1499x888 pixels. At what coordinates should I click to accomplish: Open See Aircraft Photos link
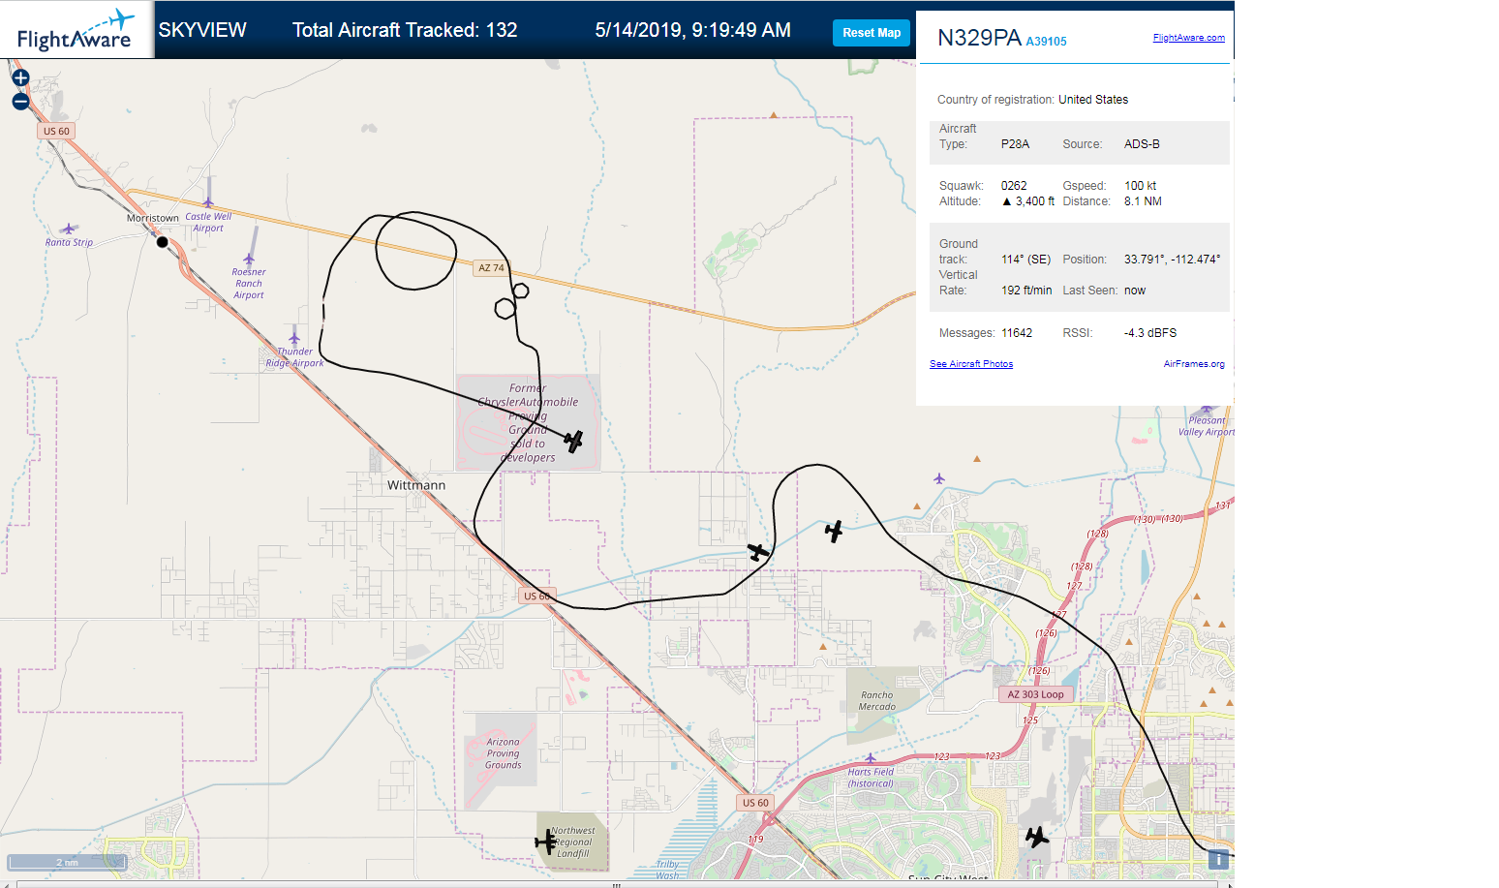click(x=971, y=364)
